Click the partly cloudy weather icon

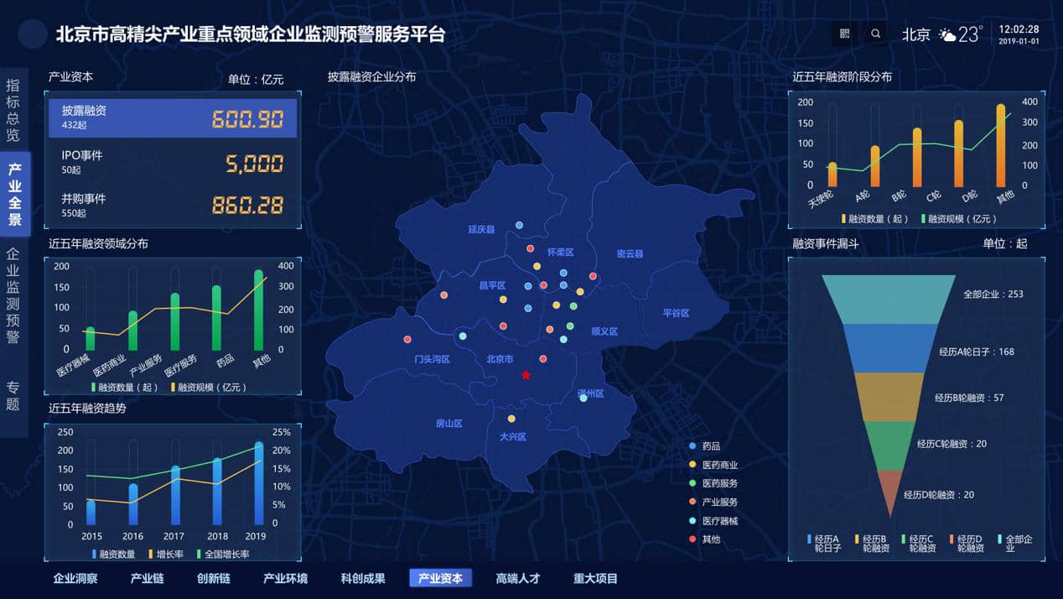[x=947, y=35]
